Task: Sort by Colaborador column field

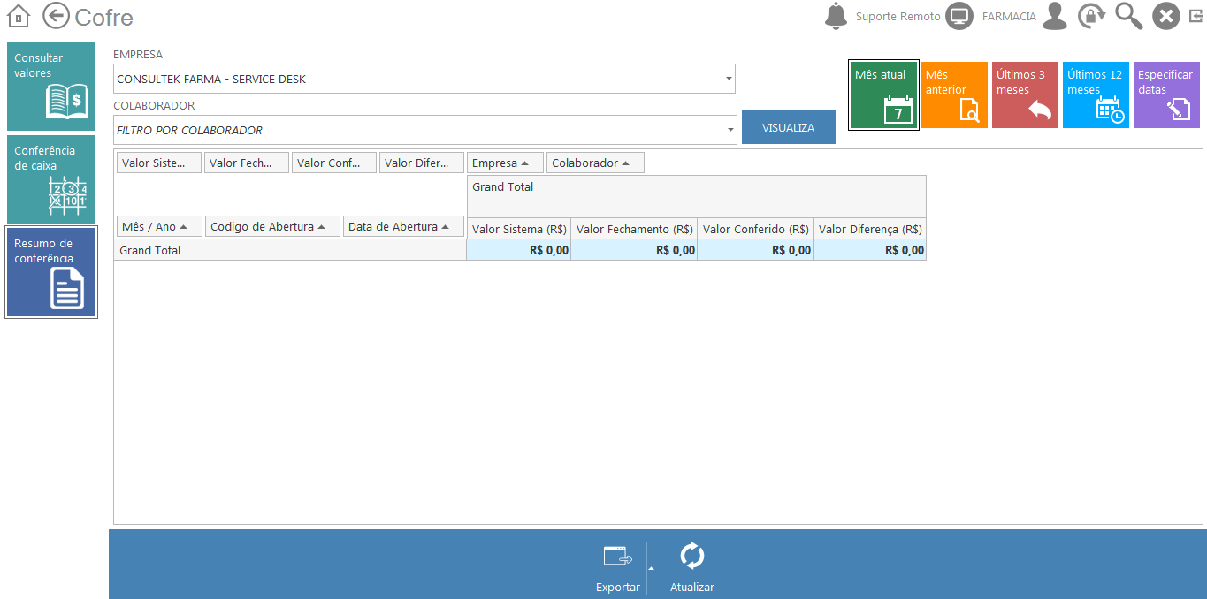Action: [x=595, y=163]
